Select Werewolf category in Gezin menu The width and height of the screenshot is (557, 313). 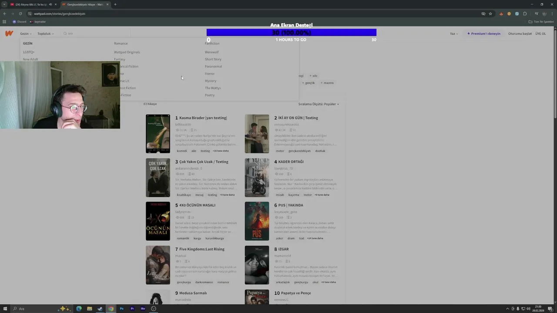(211, 52)
